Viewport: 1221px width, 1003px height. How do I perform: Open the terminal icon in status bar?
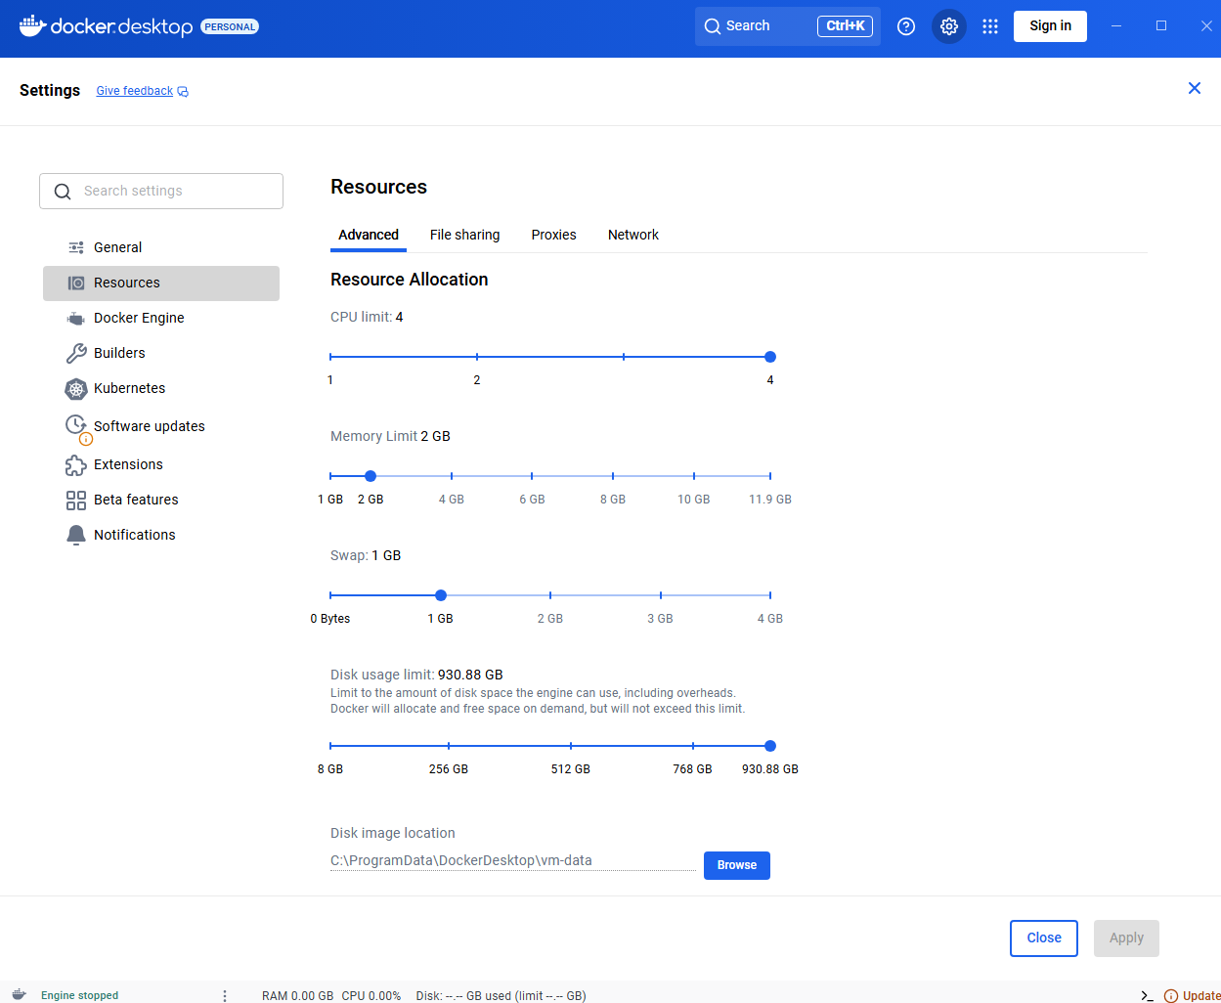point(1147,995)
